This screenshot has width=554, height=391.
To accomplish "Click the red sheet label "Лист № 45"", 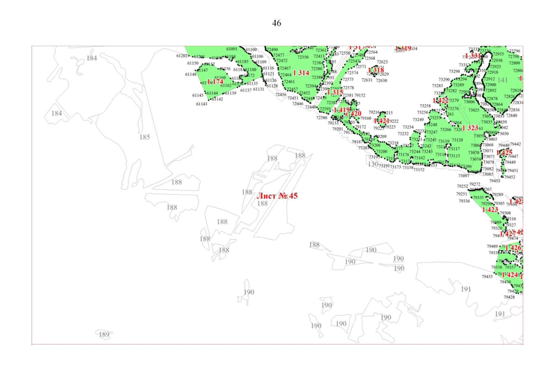I will tap(277, 196).
